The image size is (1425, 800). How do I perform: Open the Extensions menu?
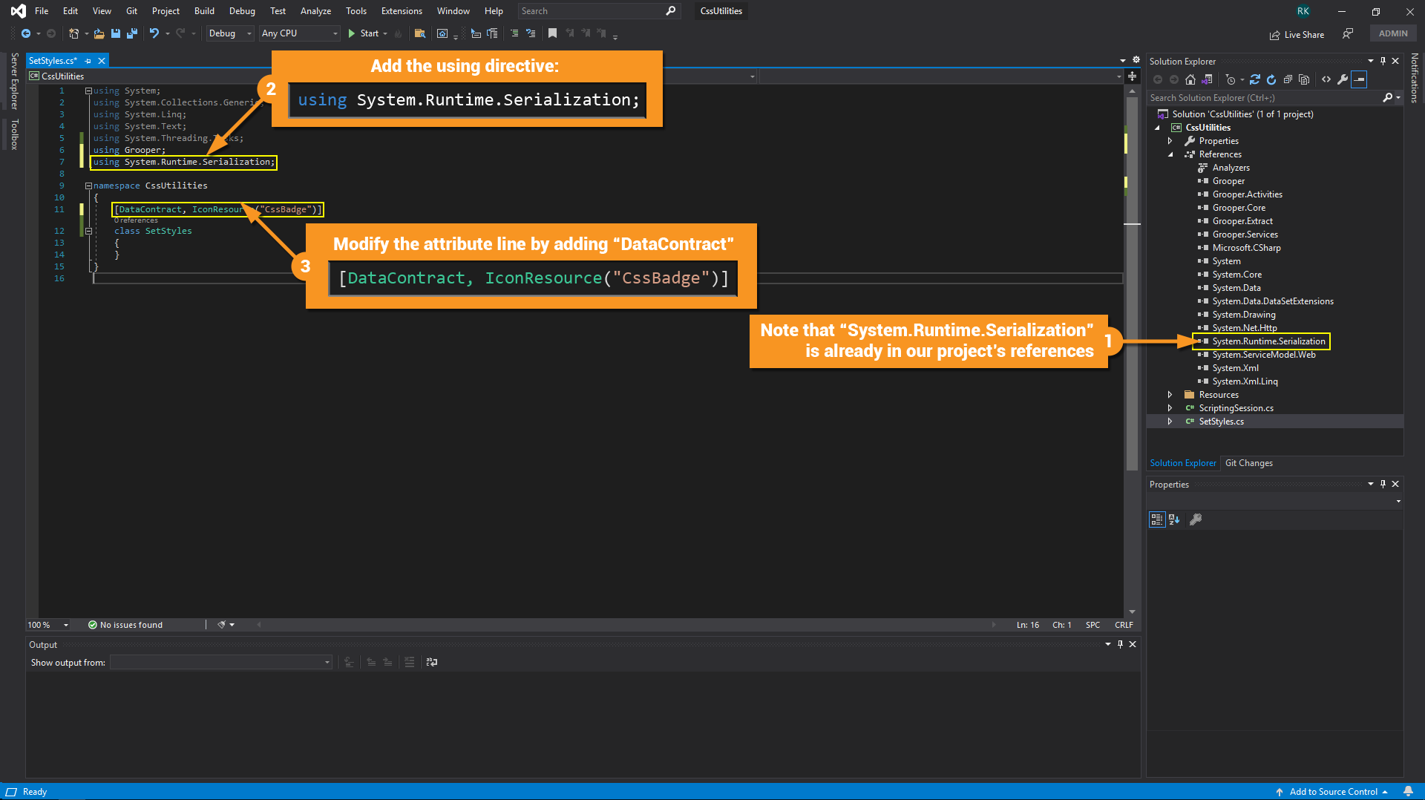[x=401, y=11]
